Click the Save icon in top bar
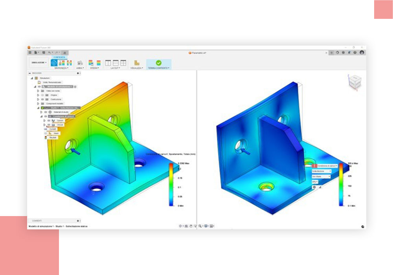The width and height of the screenshot is (393, 275). 44,53
